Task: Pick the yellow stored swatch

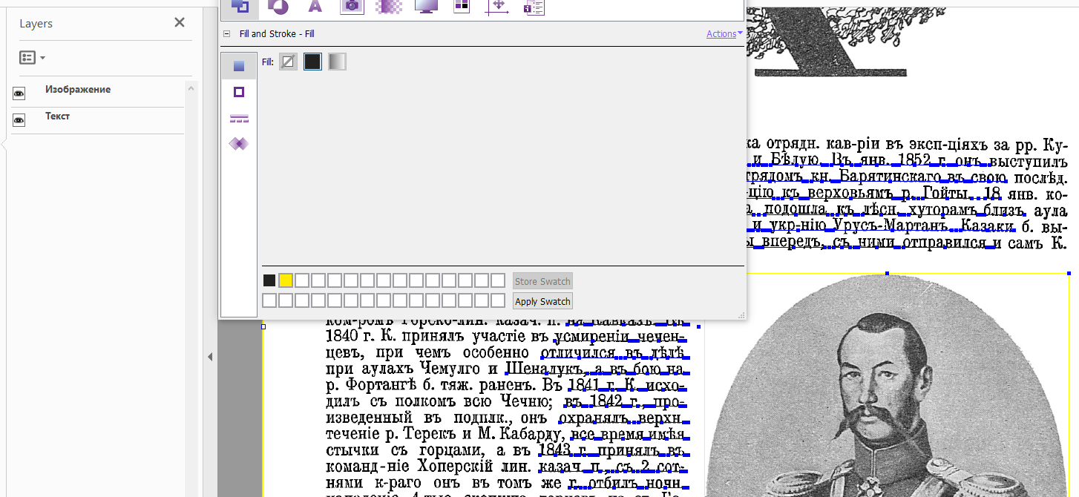Action: click(x=286, y=280)
